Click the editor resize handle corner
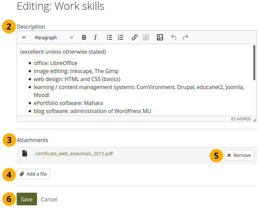This screenshot has width=259, height=208. [255, 120]
